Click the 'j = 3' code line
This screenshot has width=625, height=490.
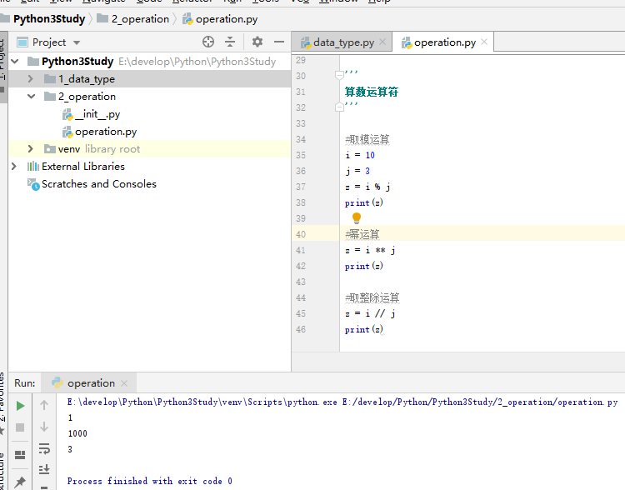click(x=357, y=171)
